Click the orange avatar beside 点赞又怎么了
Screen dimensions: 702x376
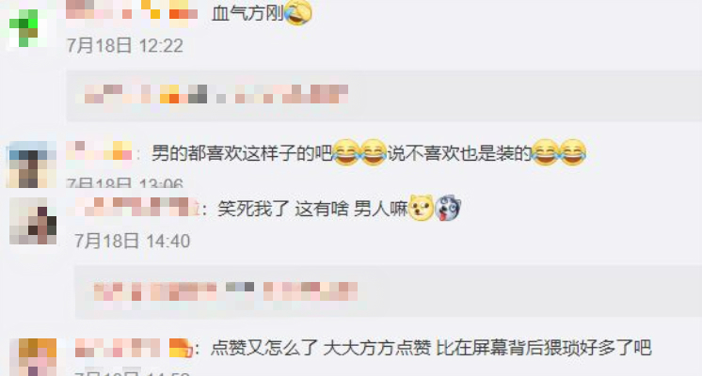[x=33, y=357]
